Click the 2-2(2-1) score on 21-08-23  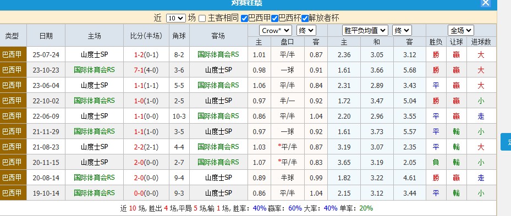click(x=146, y=147)
